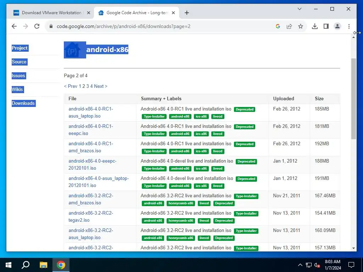Open the Source sidebar link
The height and width of the screenshot is (272, 363).
click(x=19, y=62)
